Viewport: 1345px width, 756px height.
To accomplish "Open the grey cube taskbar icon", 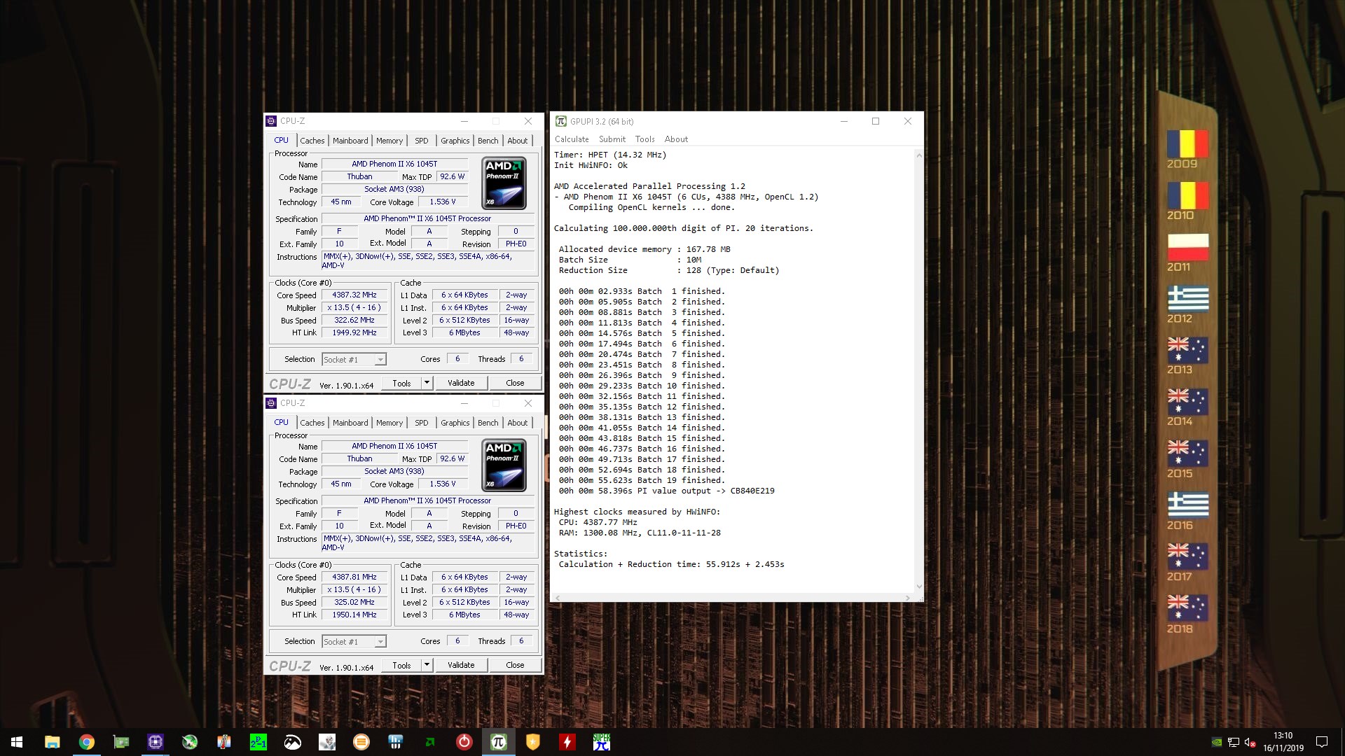I will pyautogui.click(x=327, y=742).
